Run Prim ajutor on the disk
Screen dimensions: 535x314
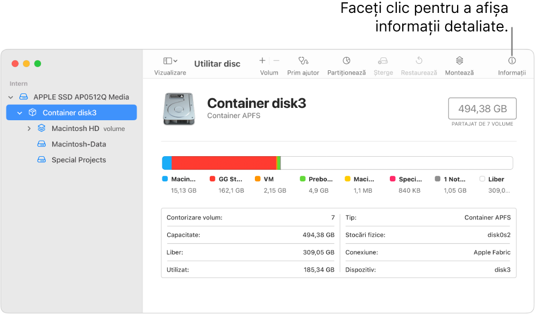point(303,61)
